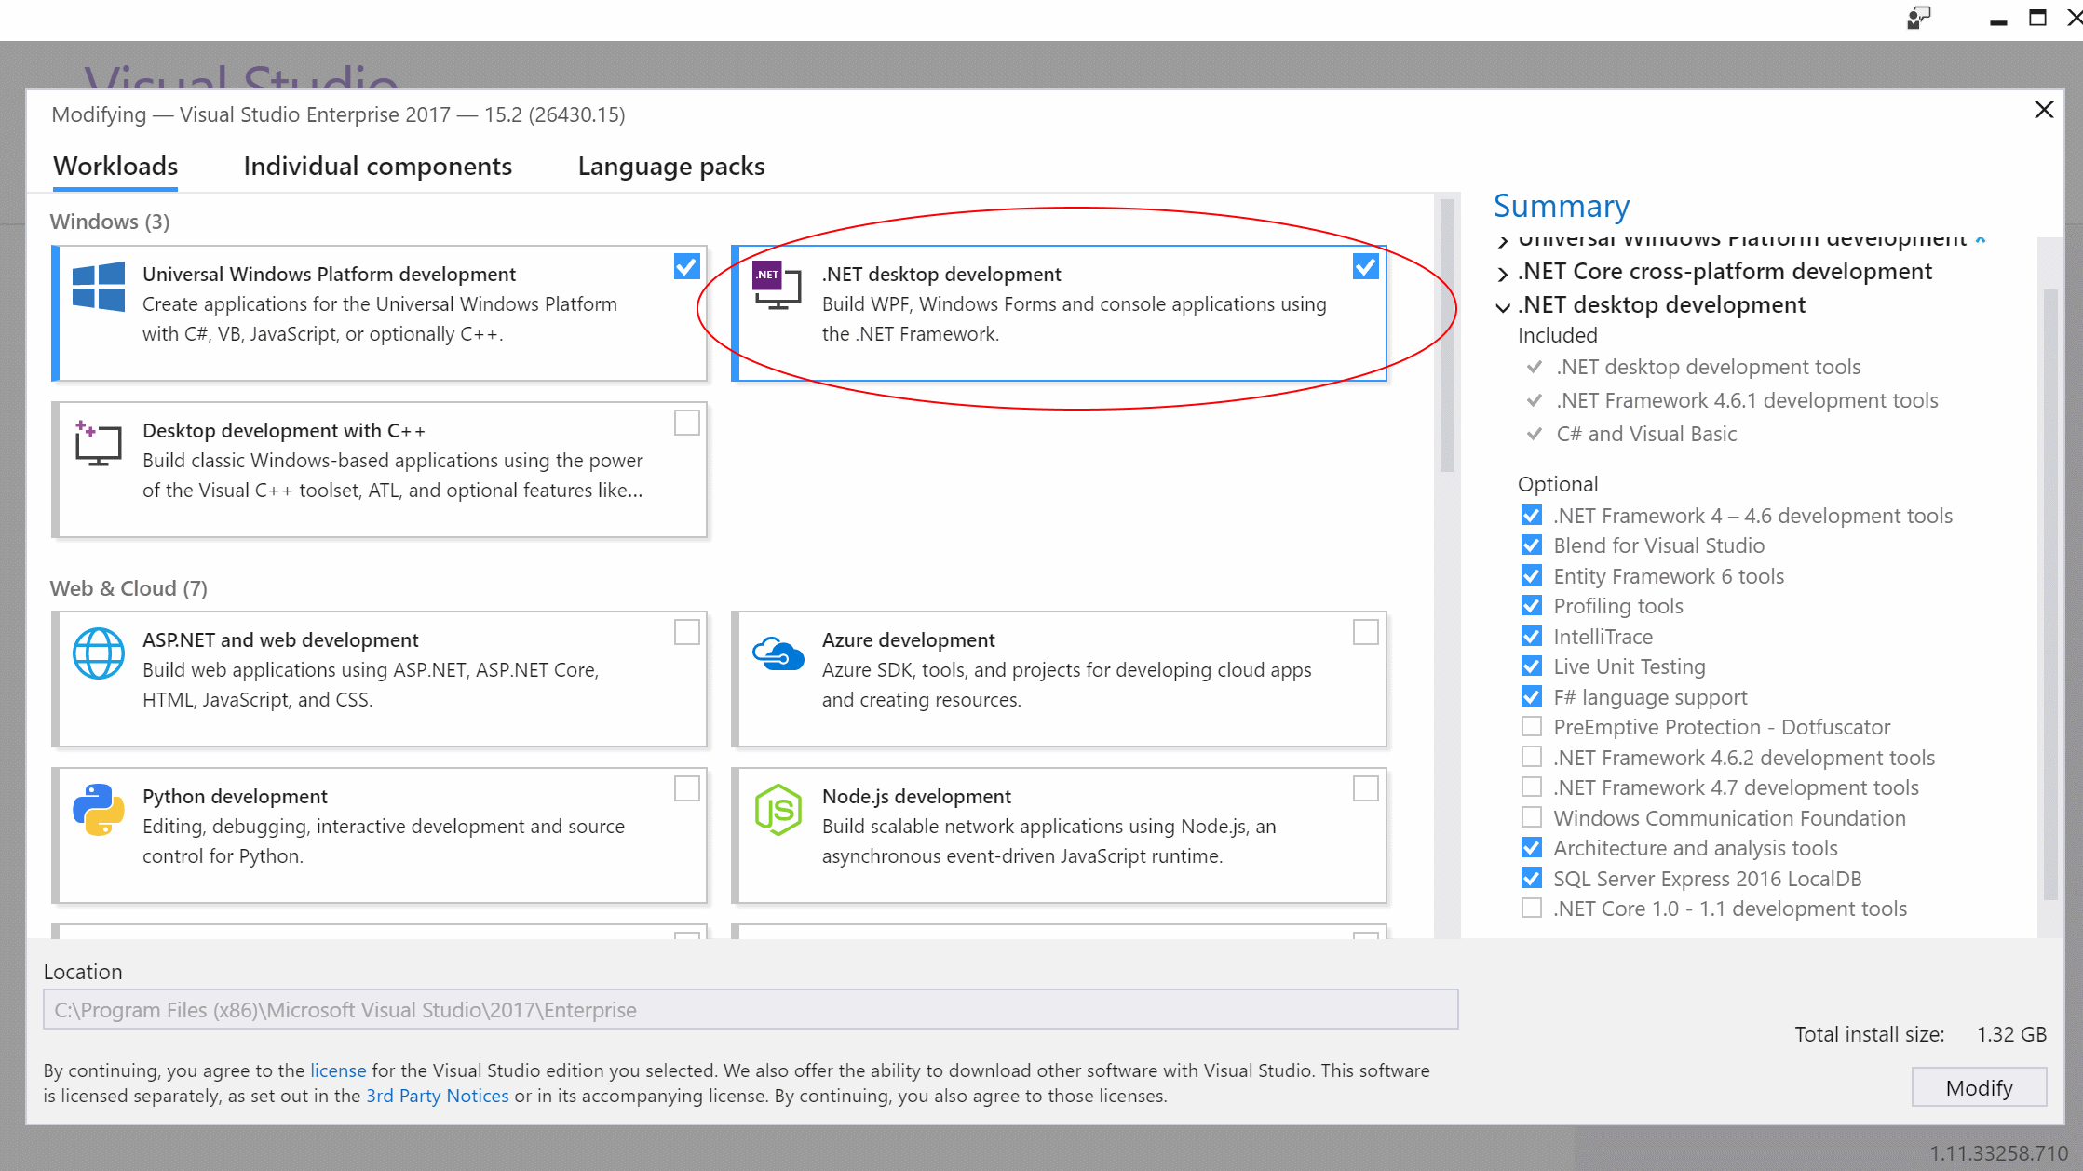Uncheck IntelliTrace option

[1531, 636]
